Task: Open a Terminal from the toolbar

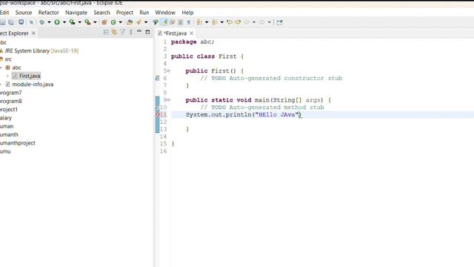Action: (x=21, y=22)
